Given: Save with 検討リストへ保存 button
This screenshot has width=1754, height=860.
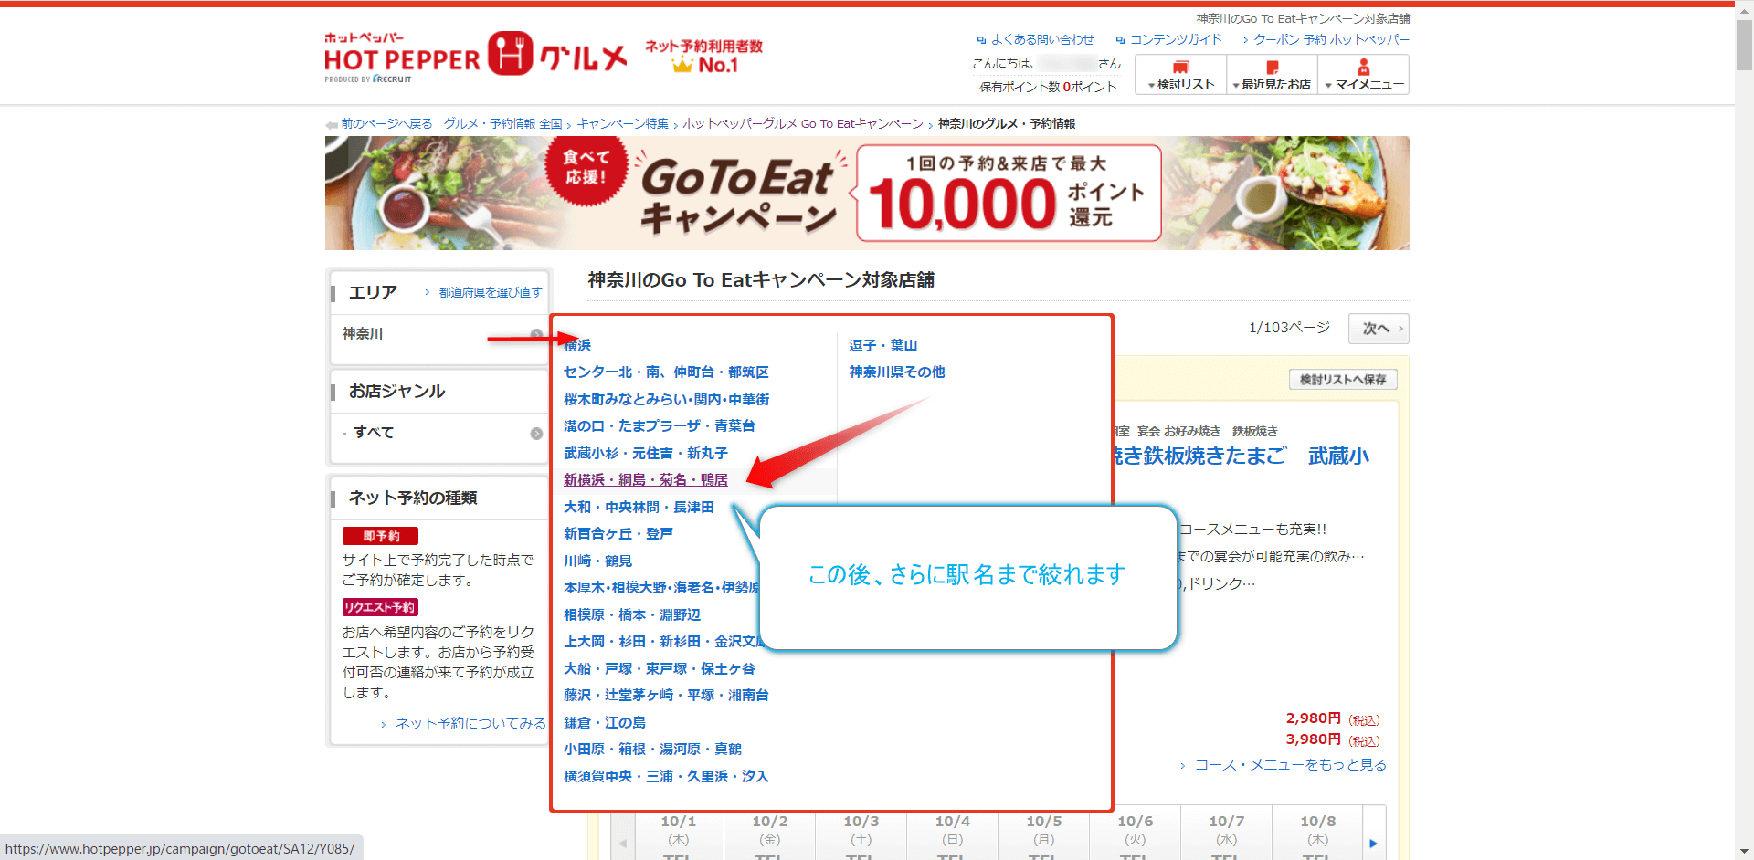Looking at the screenshot, I should 1342,379.
